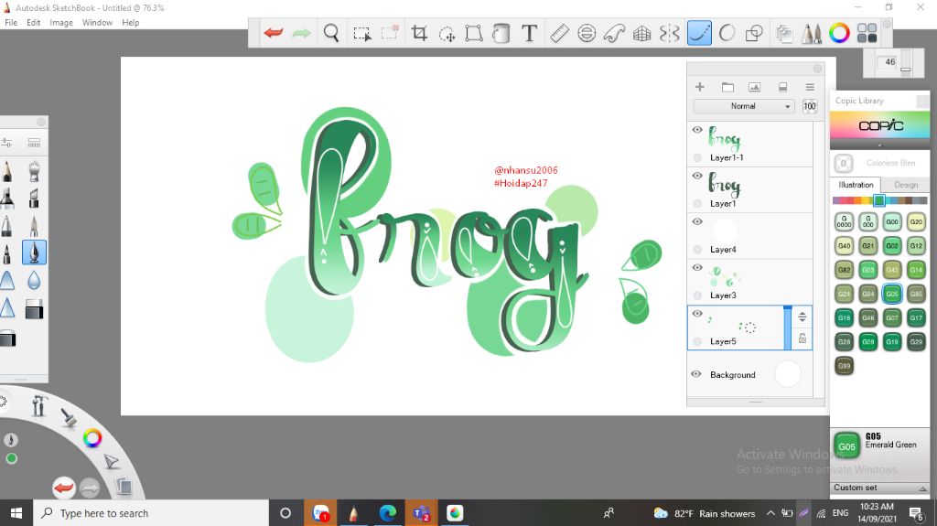
Task: Toggle visibility of Layer1-1
Action: [697, 131]
